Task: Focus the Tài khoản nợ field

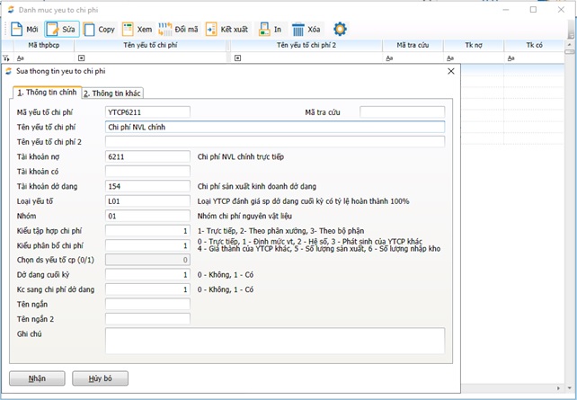Action: pyautogui.click(x=147, y=156)
